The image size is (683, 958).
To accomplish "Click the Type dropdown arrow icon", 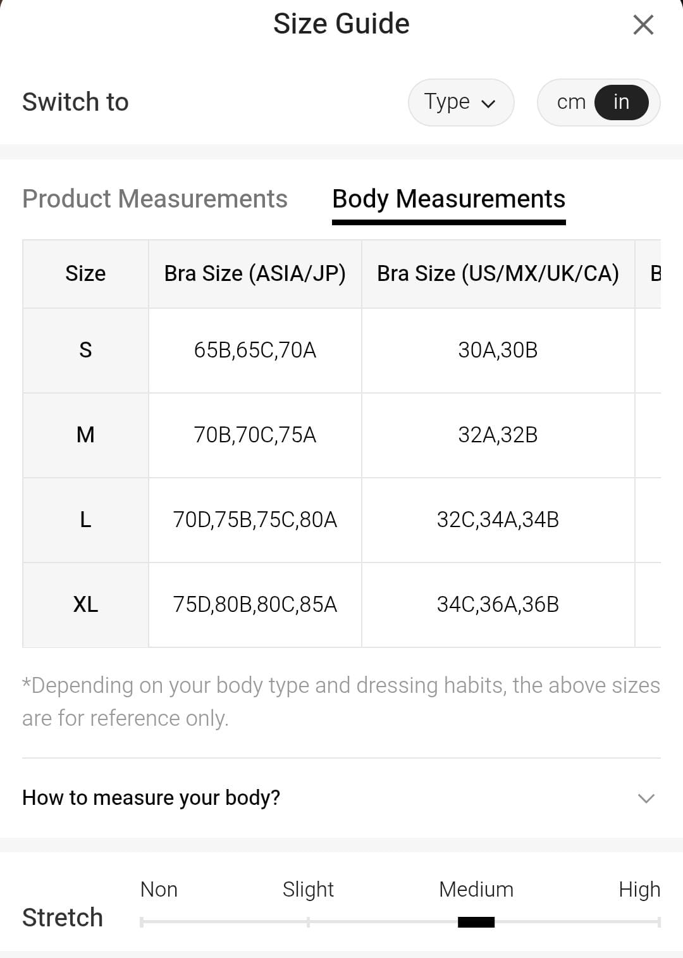I will 488,104.
